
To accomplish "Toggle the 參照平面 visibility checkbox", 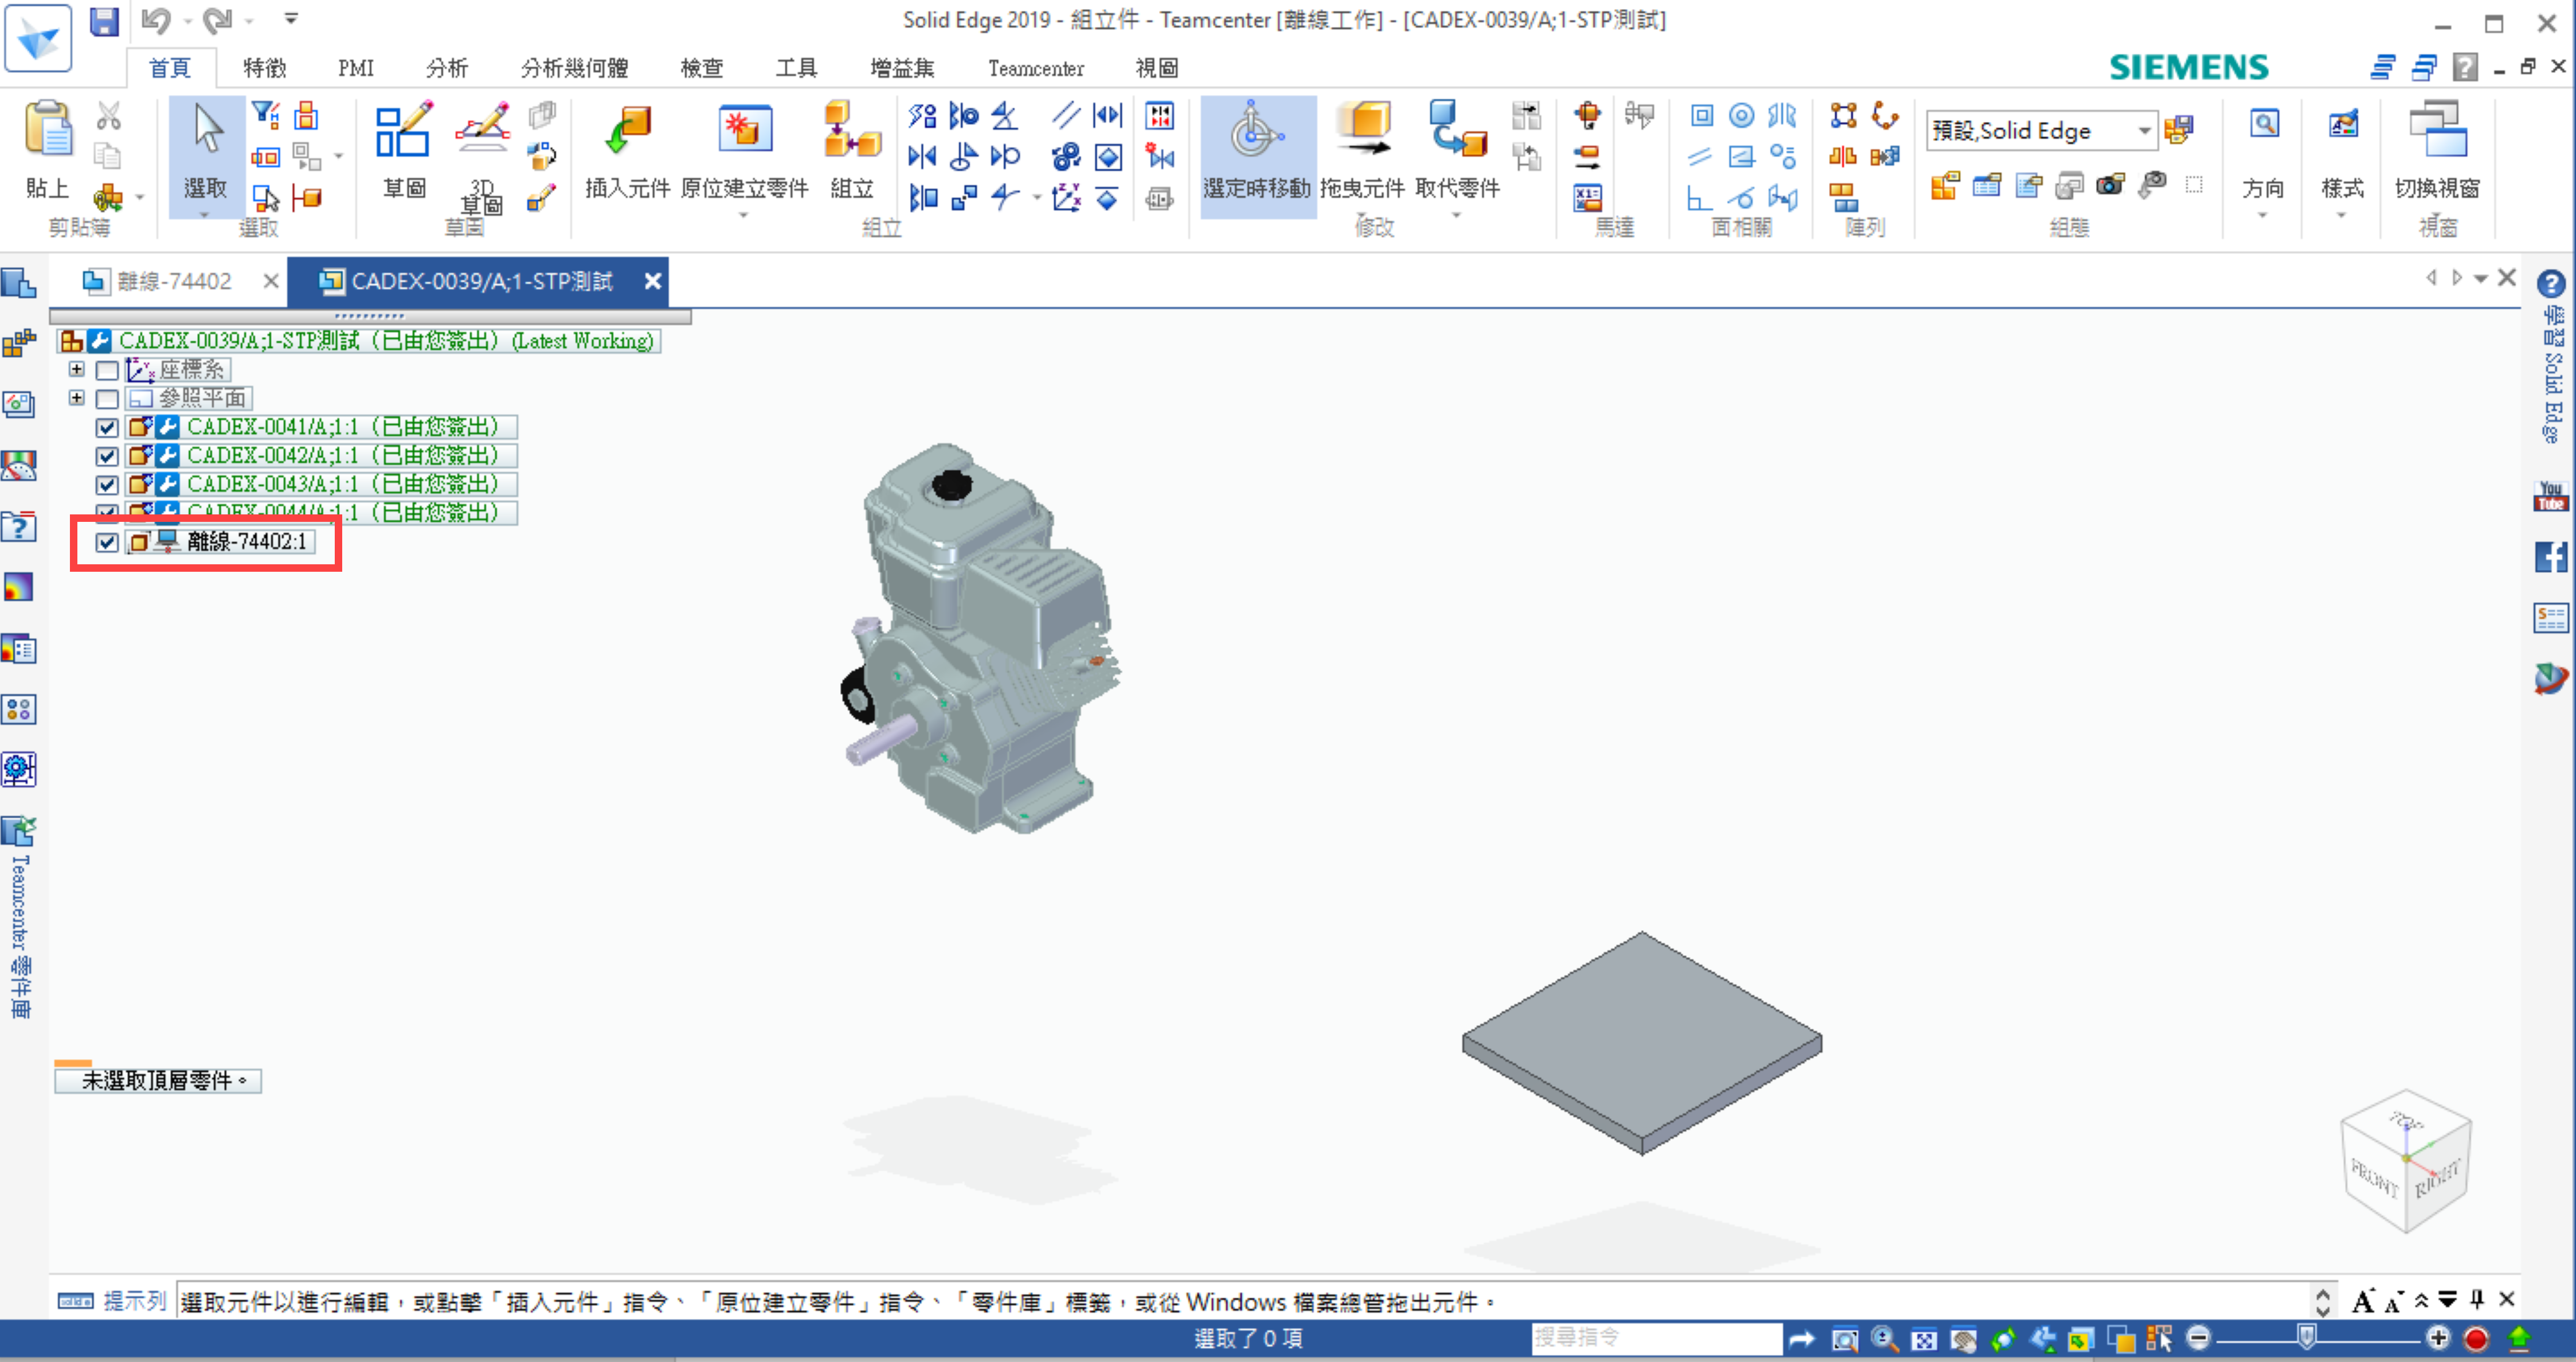I will coord(107,399).
